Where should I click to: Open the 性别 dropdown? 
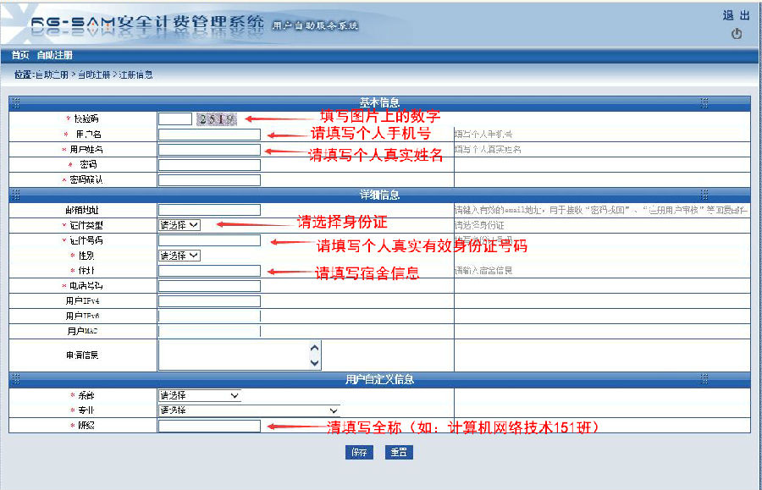click(x=179, y=256)
